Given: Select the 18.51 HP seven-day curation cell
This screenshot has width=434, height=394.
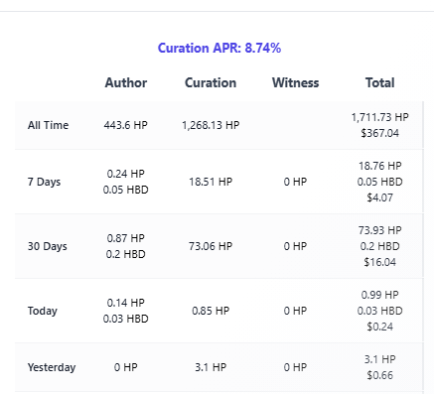Looking at the screenshot, I should pyautogui.click(x=211, y=182).
